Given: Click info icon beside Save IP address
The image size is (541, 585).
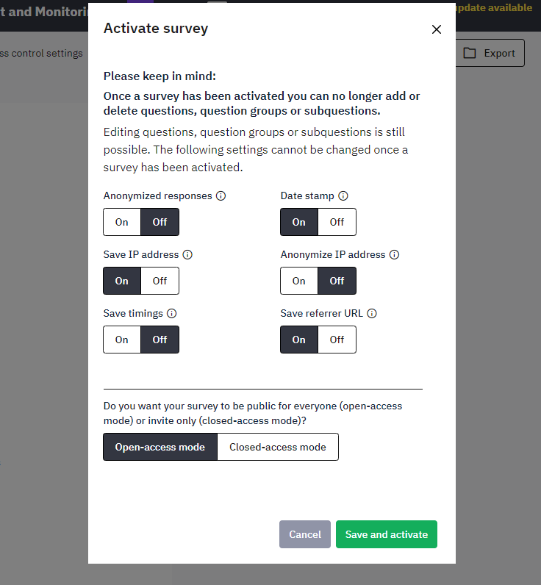Looking at the screenshot, I should click(x=187, y=255).
